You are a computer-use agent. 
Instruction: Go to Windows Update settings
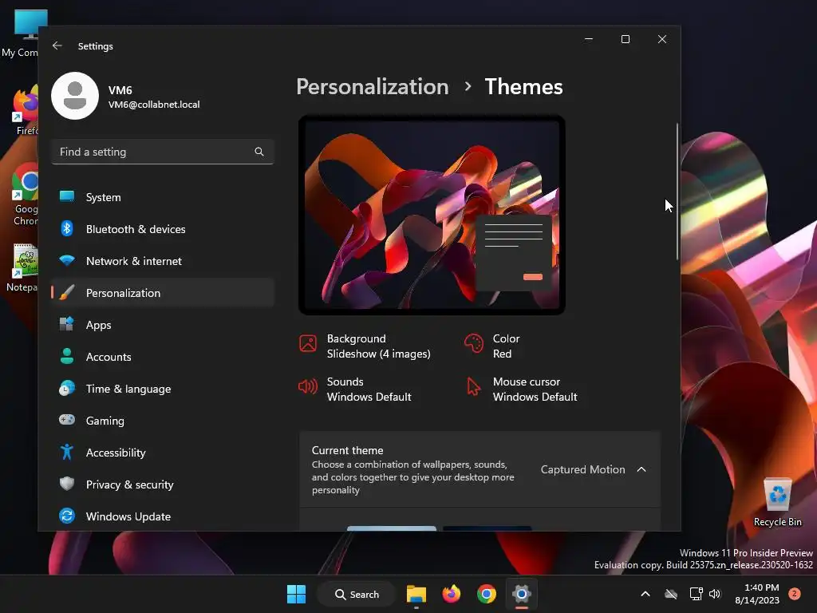point(163,516)
